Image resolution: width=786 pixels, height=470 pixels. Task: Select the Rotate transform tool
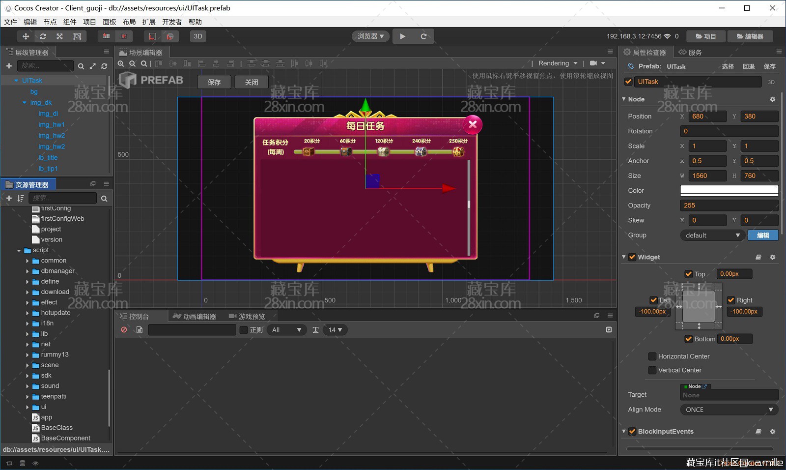tap(43, 36)
